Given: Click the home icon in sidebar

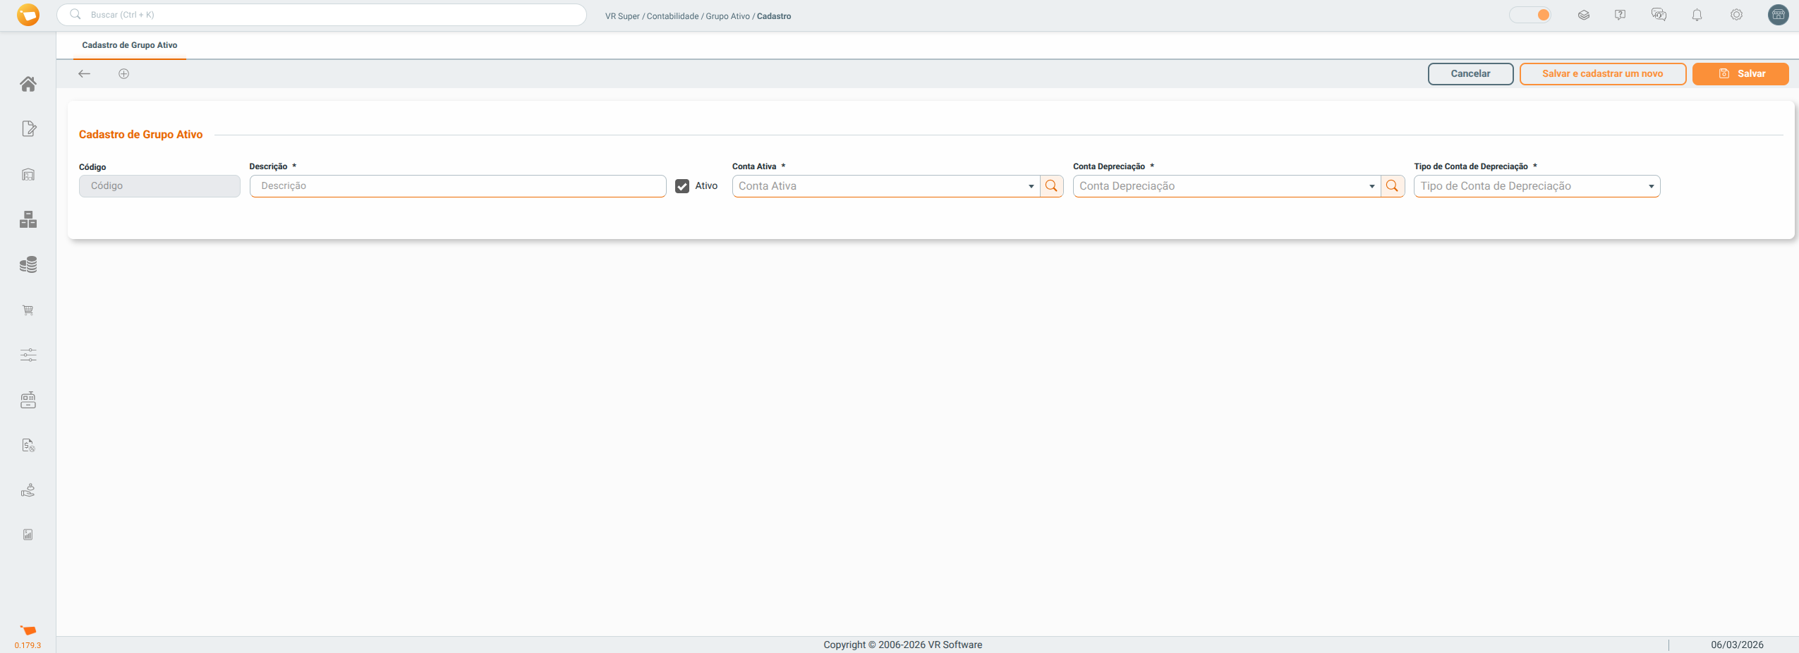Looking at the screenshot, I should pos(28,84).
